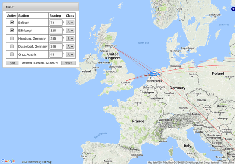Image resolution: width=235 pixels, height=164 pixels.
Task: Open the Graz class dropdown
Action: click(x=70, y=54)
